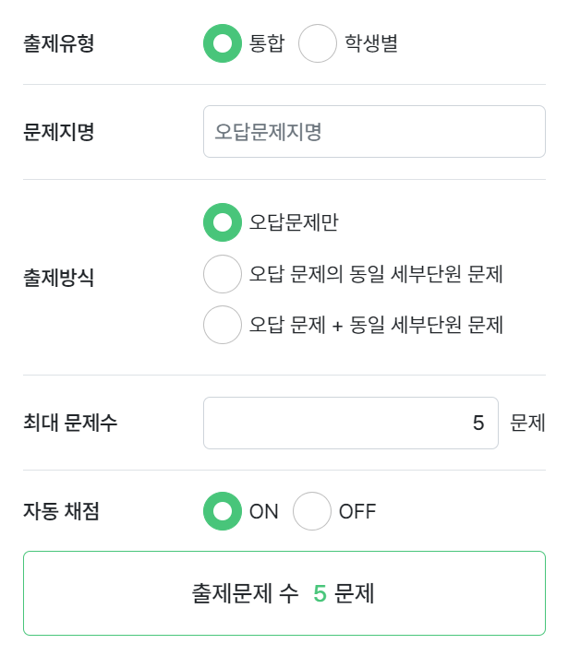This screenshot has height=668, width=568.
Task: Click the green number 5 in button
Action: 320,593
